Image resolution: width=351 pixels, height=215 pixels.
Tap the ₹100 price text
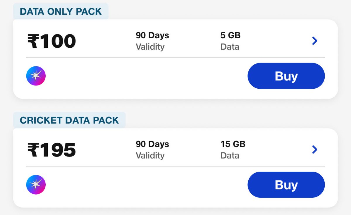(x=51, y=41)
